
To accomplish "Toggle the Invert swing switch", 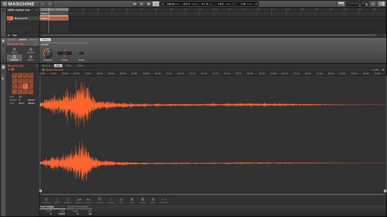I will tap(81, 53).
